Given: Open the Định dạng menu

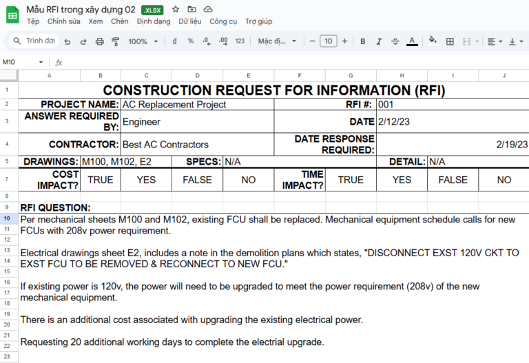Looking at the screenshot, I should tap(154, 21).
